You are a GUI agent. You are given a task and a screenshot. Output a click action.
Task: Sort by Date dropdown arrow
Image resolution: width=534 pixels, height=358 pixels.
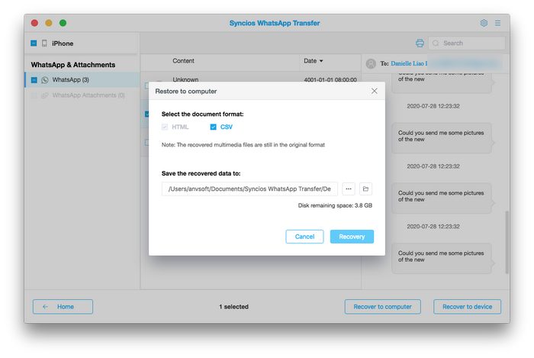point(321,61)
